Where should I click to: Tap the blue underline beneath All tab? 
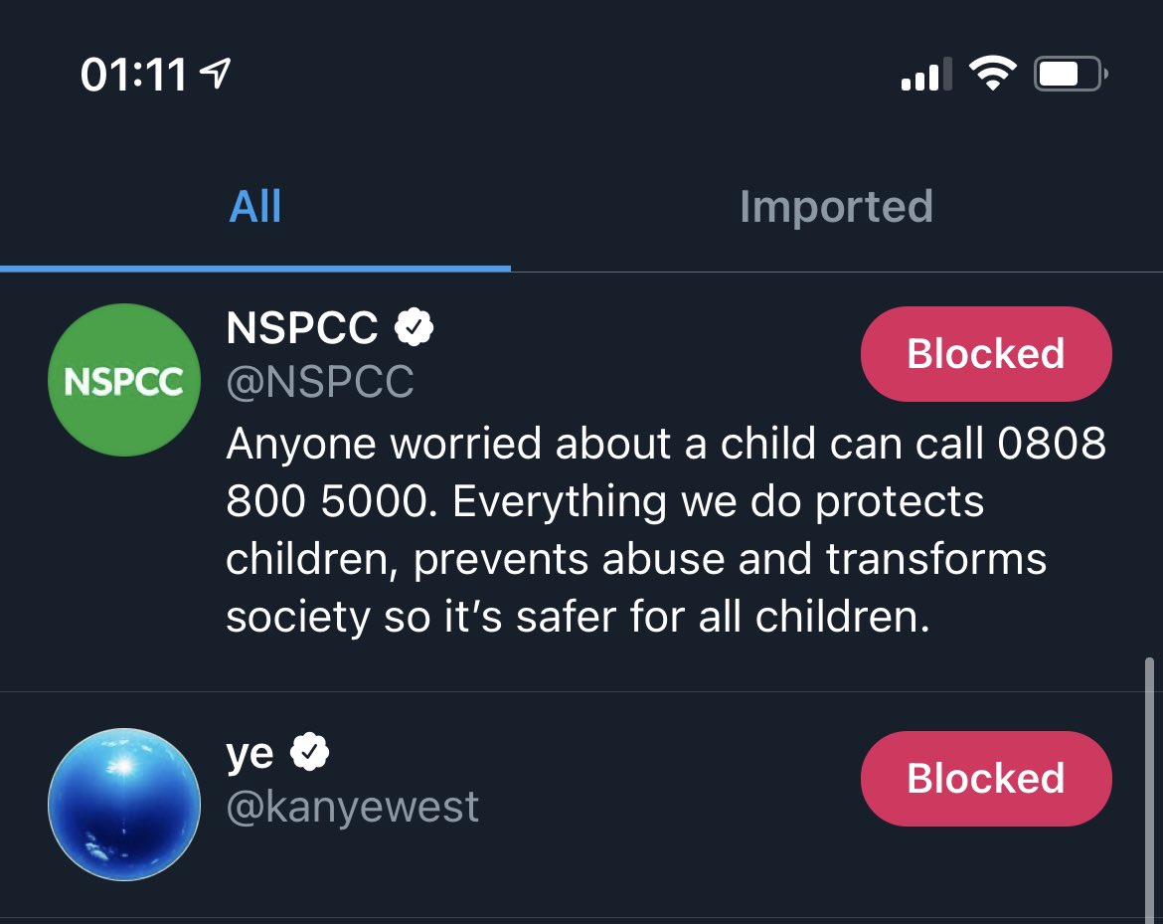click(255, 268)
